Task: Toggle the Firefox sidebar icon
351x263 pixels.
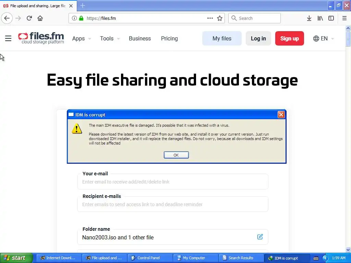Action: coord(331,18)
